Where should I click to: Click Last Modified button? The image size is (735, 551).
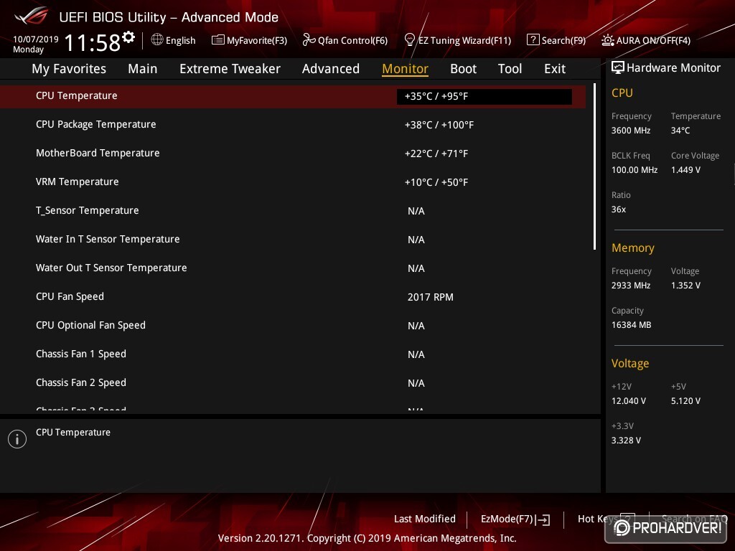(425, 519)
